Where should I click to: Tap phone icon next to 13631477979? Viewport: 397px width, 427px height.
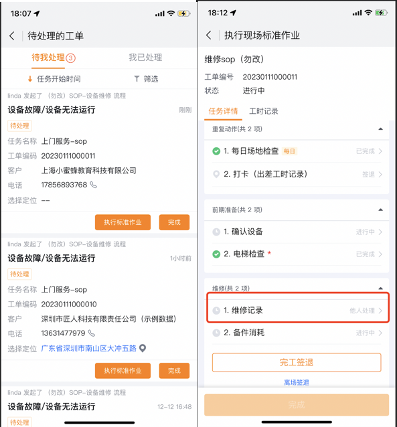click(x=92, y=333)
